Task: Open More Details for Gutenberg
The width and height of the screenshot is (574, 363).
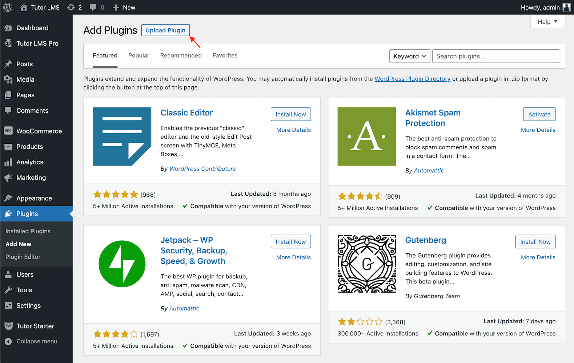Action: pos(538,257)
